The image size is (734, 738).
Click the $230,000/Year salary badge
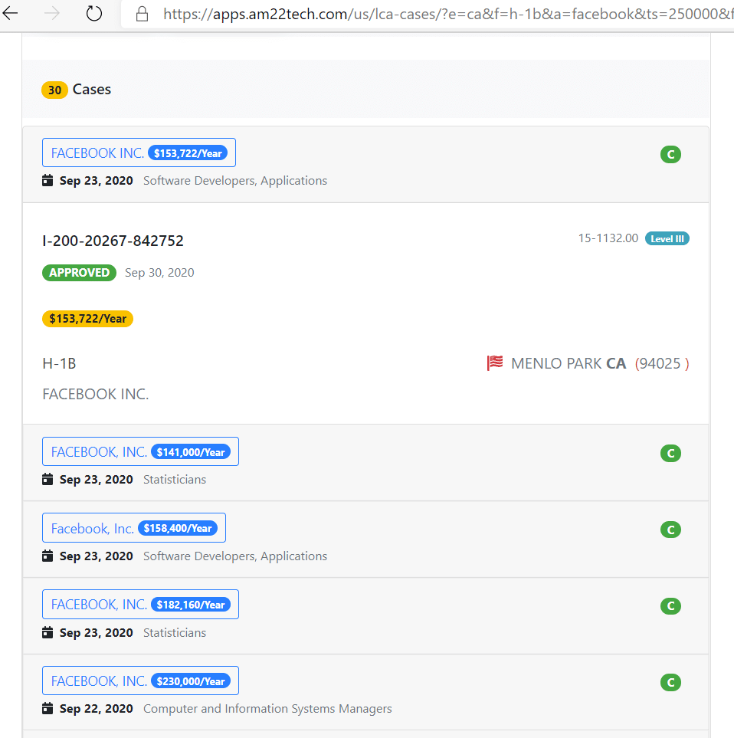191,681
